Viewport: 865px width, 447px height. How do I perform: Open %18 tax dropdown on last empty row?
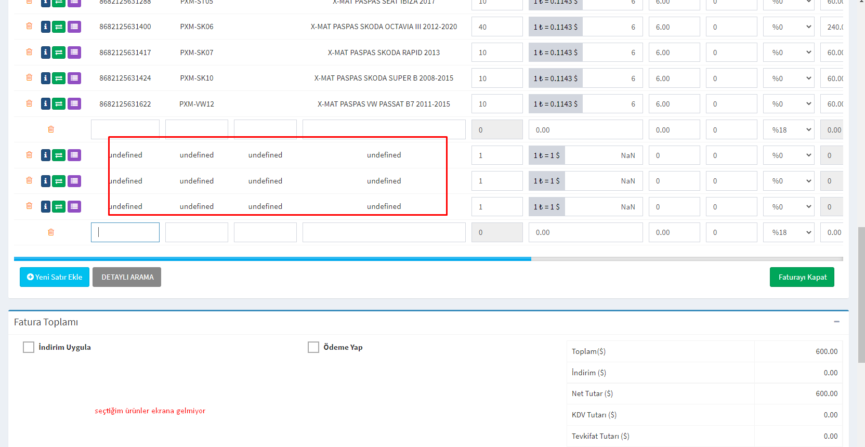[789, 232]
